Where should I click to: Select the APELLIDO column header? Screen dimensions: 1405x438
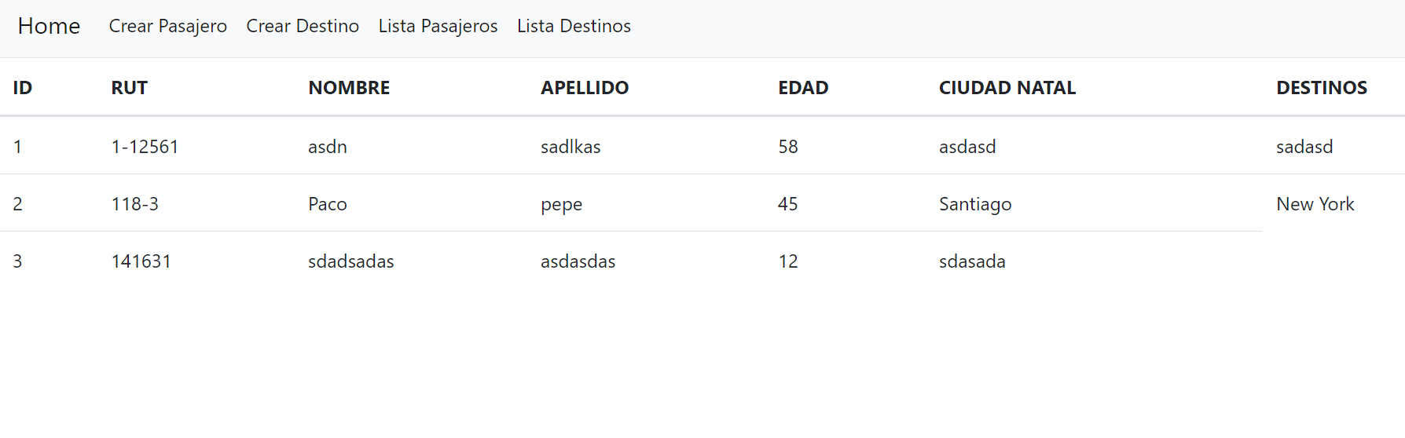tap(585, 88)
